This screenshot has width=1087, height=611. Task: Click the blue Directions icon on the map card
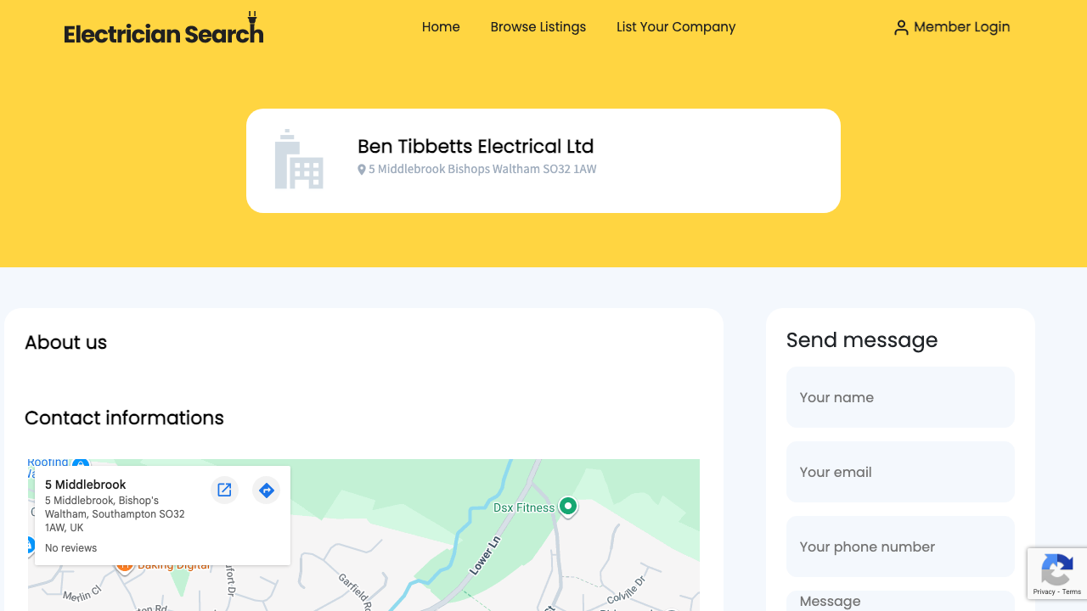[266, 490]
